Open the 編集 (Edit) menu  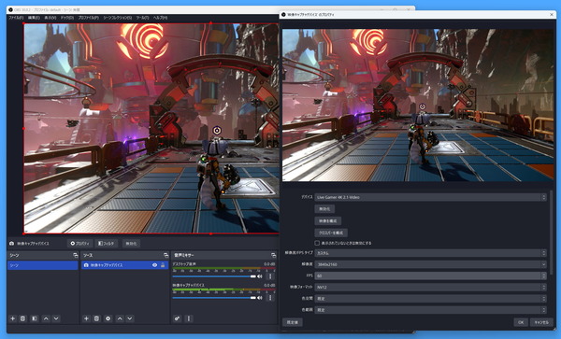(34, 18)
